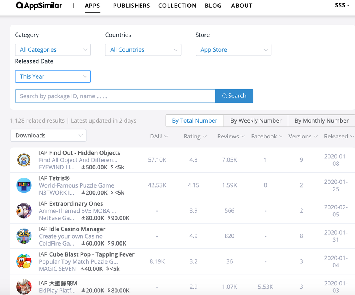Sort by Facebook column
The height and width of the screenshot is (295, 355).
267,136
